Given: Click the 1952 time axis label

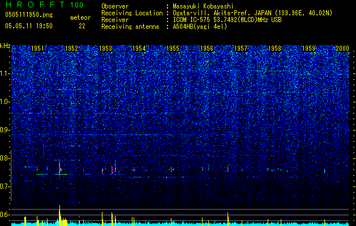Looking at the screenshot, I should (x=71, y=49).
